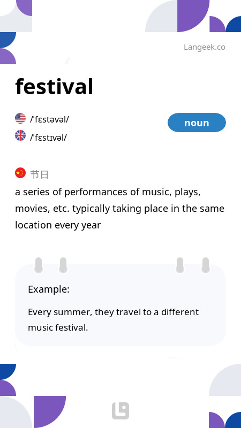Click the rightmost notepad ring binder
The image size is (241, 428).
(x=206, y=265)
